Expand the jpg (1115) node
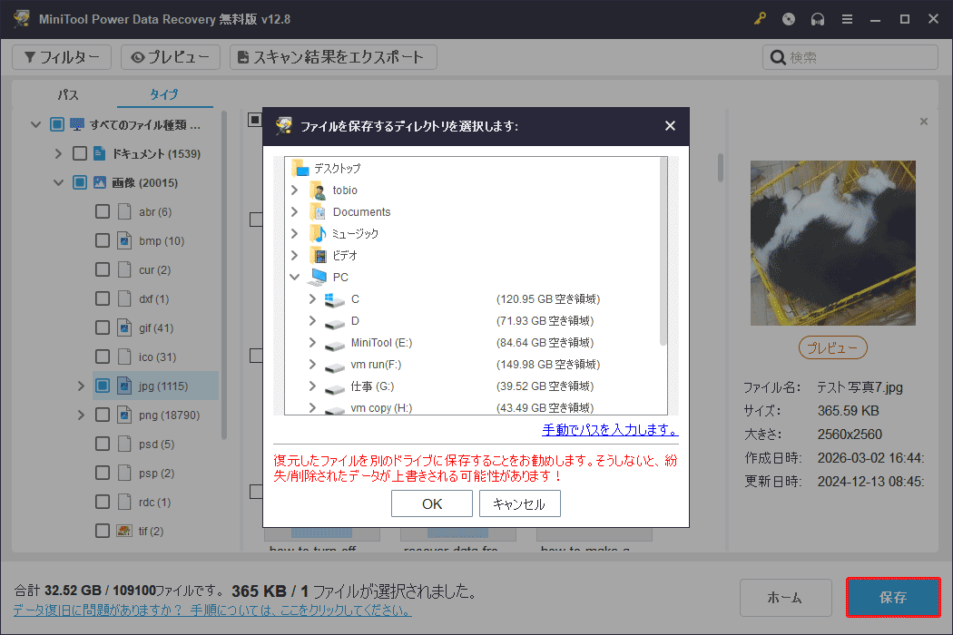953x635 pixels. coord(81,386)
